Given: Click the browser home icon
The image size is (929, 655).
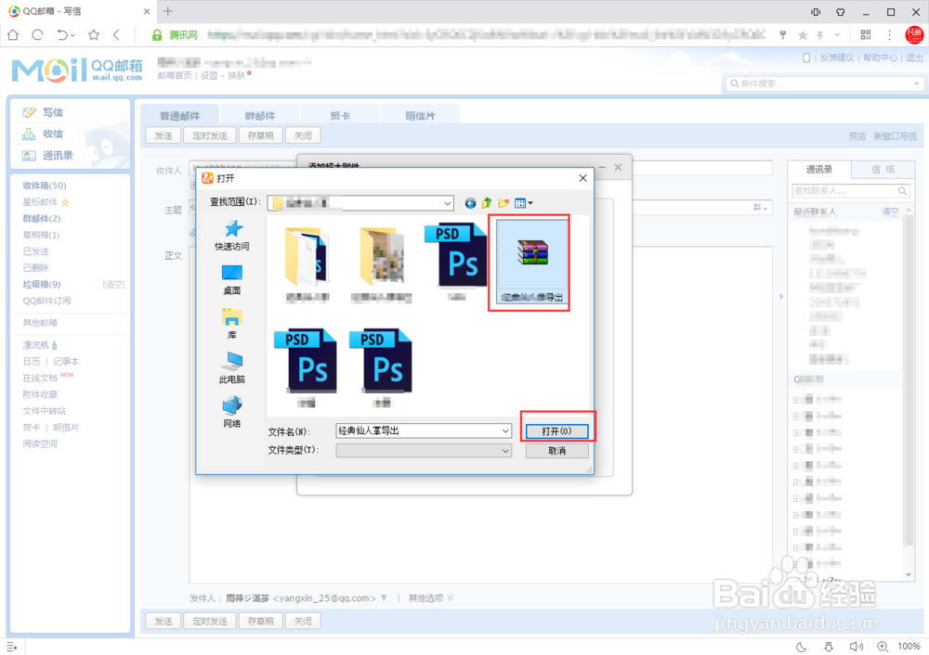Looking at the screenshot, I should pos(13,35).
